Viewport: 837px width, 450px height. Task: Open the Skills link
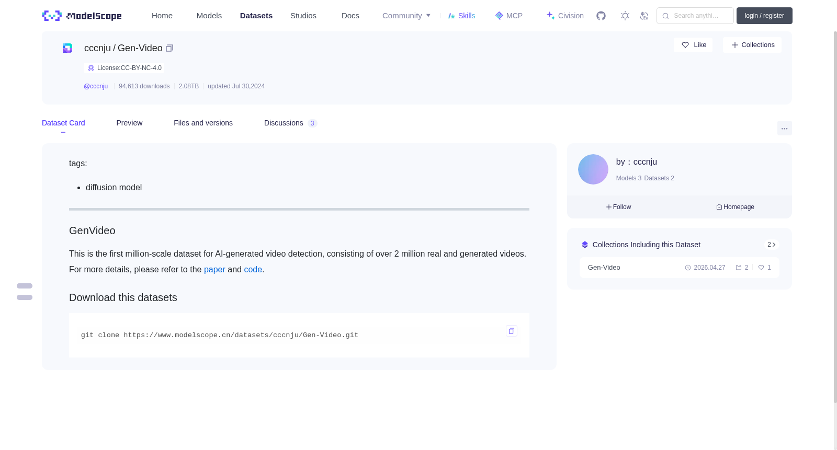pyautogui.click(x=462, y=16)
